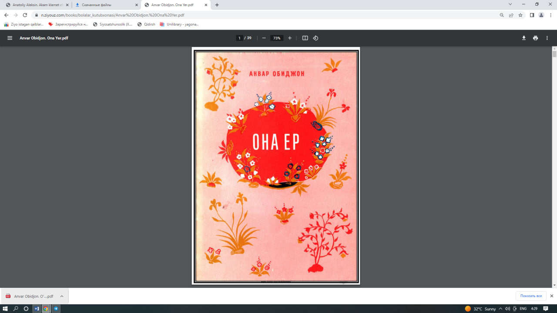Open Chrome's three-dot menu
The height and width of the screenshot is (313, 557).
[x=550, y=15]
